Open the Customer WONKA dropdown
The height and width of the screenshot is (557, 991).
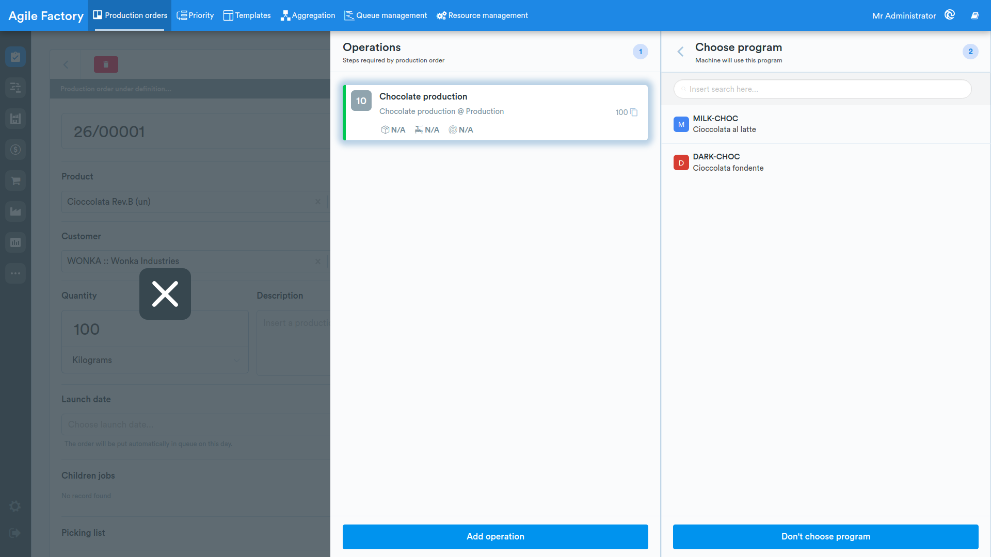click(x=196, y=261)
